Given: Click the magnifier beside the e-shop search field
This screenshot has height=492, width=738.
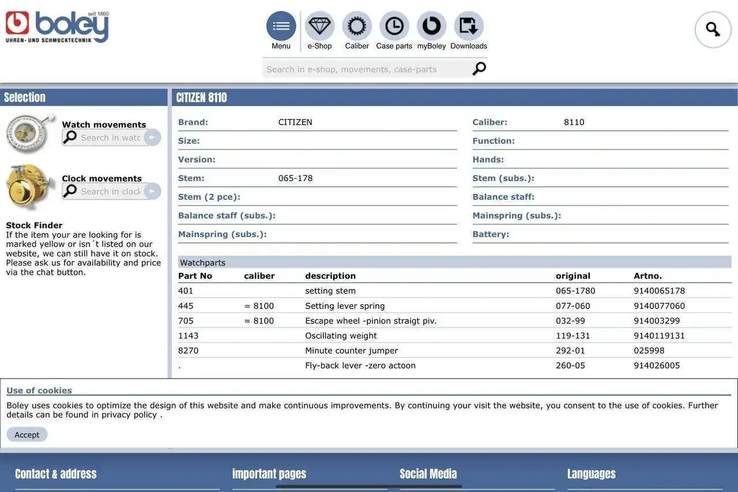Looking at the screenshot, I should pos(479,69).
